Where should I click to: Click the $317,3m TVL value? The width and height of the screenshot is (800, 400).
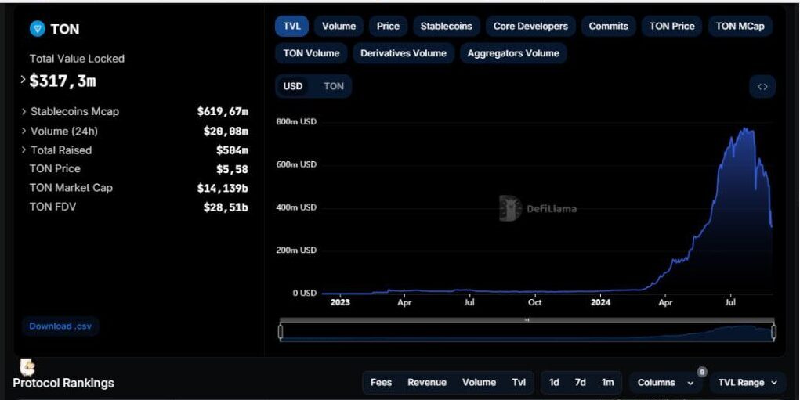point(62,81)
